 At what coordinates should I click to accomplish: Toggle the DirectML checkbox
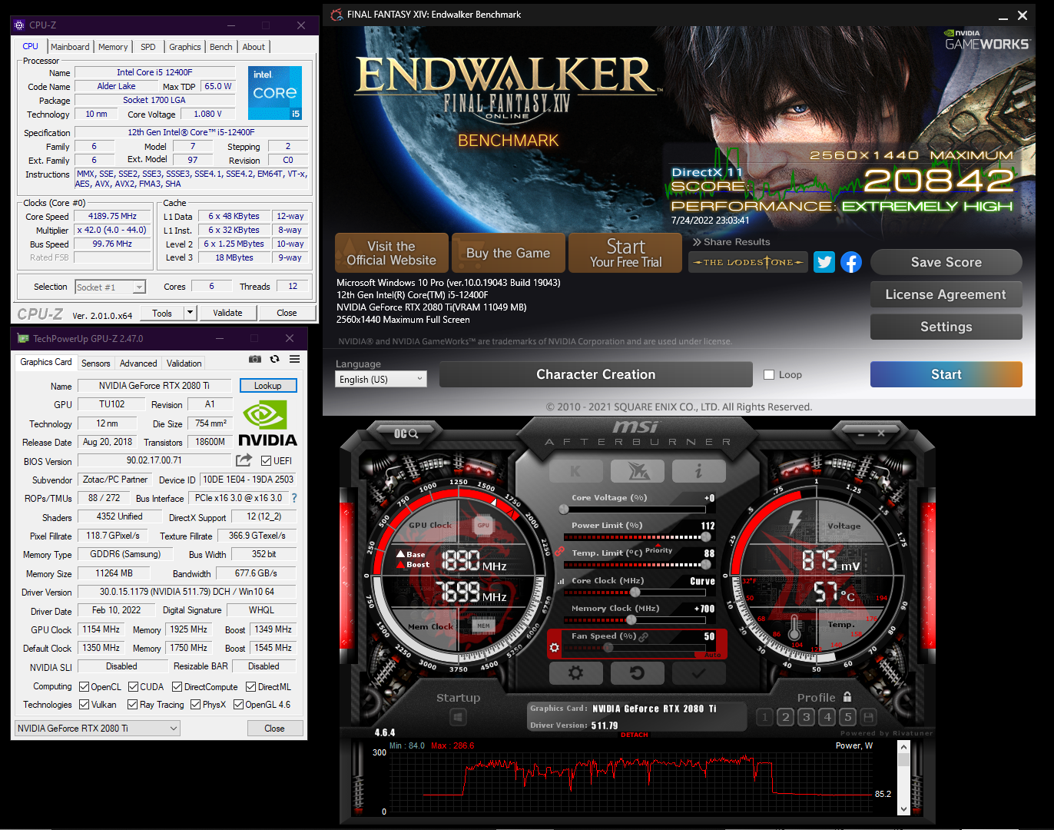(251, 687)
